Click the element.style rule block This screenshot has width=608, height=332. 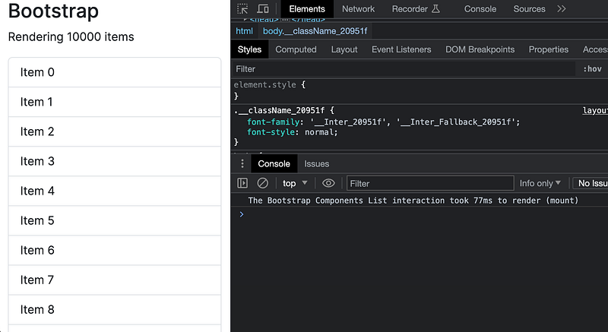(x=420, y=90)
